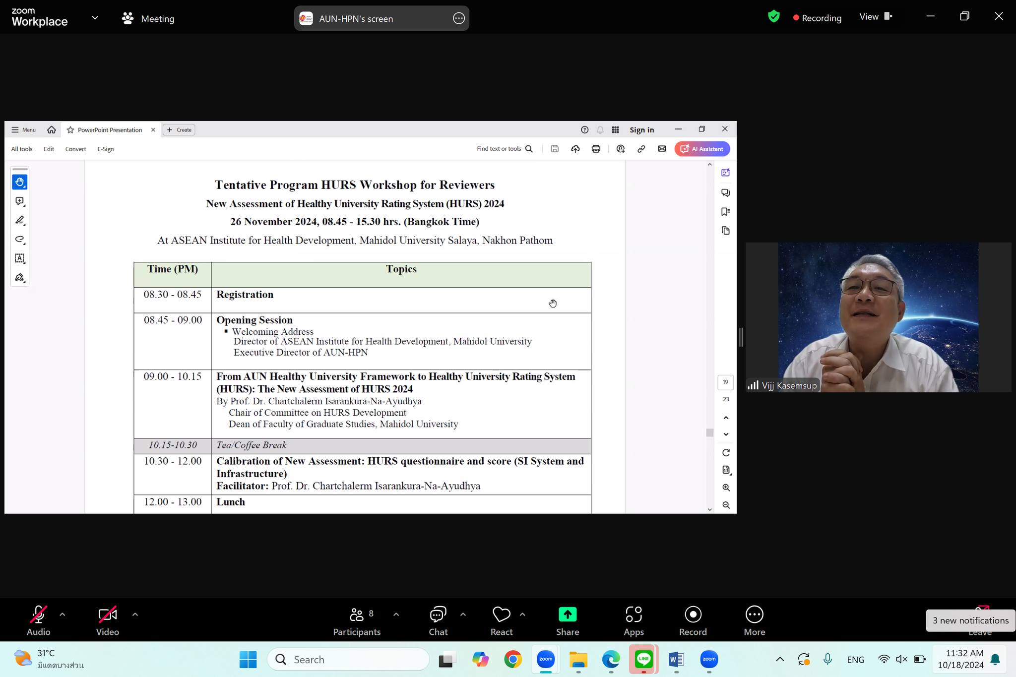The image size is (1016, 677).
Task: Zoom out with magnifier minus icon
Action: [726, 505]
